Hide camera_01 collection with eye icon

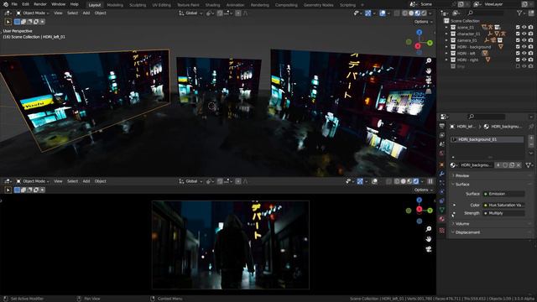(x=524, y=40)
